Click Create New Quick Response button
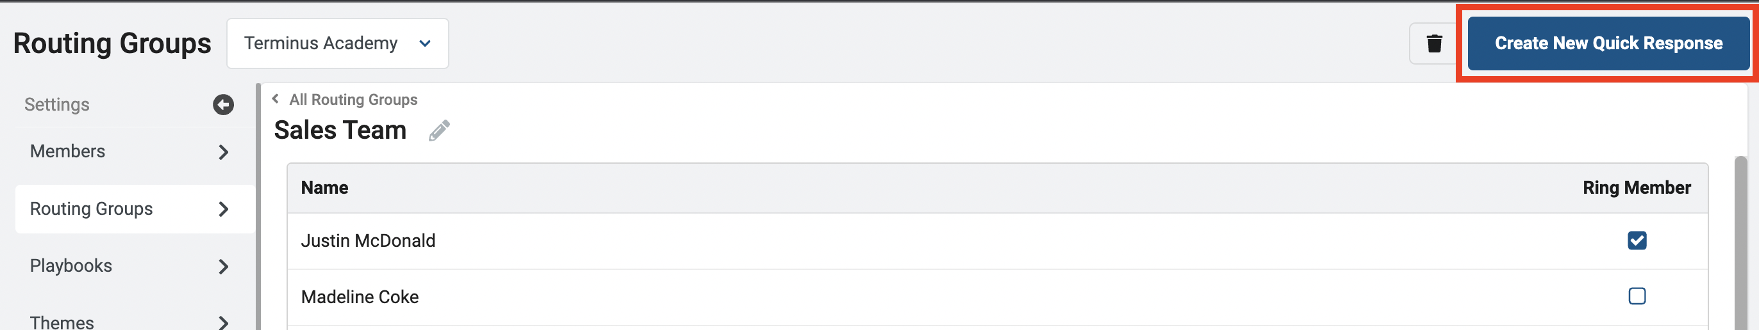 [x=1608, y=43]
